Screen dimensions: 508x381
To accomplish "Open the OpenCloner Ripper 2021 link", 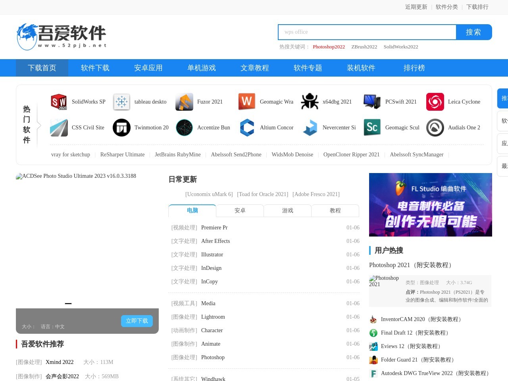I will [x=351, y=155].
